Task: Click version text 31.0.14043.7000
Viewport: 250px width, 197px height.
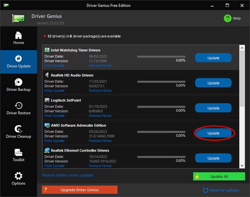Action: point(102,136)
